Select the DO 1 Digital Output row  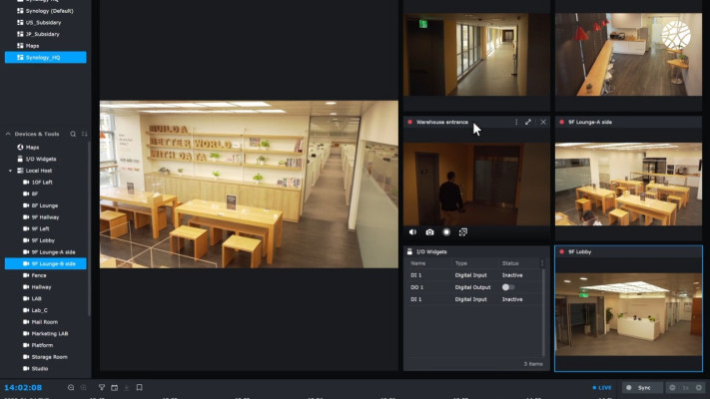pyautogui.click(x=474, y=287)
